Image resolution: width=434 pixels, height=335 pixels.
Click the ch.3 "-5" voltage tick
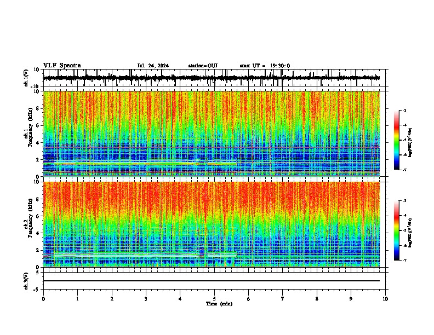tap(37, 290)
